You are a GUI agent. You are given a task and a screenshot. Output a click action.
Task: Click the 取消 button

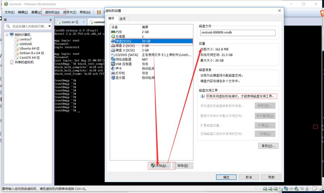click(249, 177)
